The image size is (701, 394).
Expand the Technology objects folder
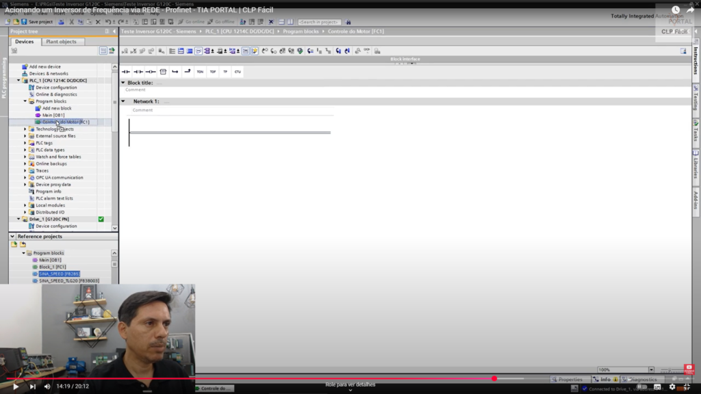click(25, 129)
